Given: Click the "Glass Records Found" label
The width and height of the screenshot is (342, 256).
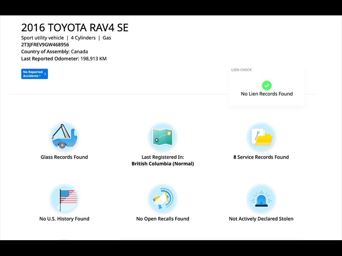Looking at the screenshot, I should tap(64, 157).
